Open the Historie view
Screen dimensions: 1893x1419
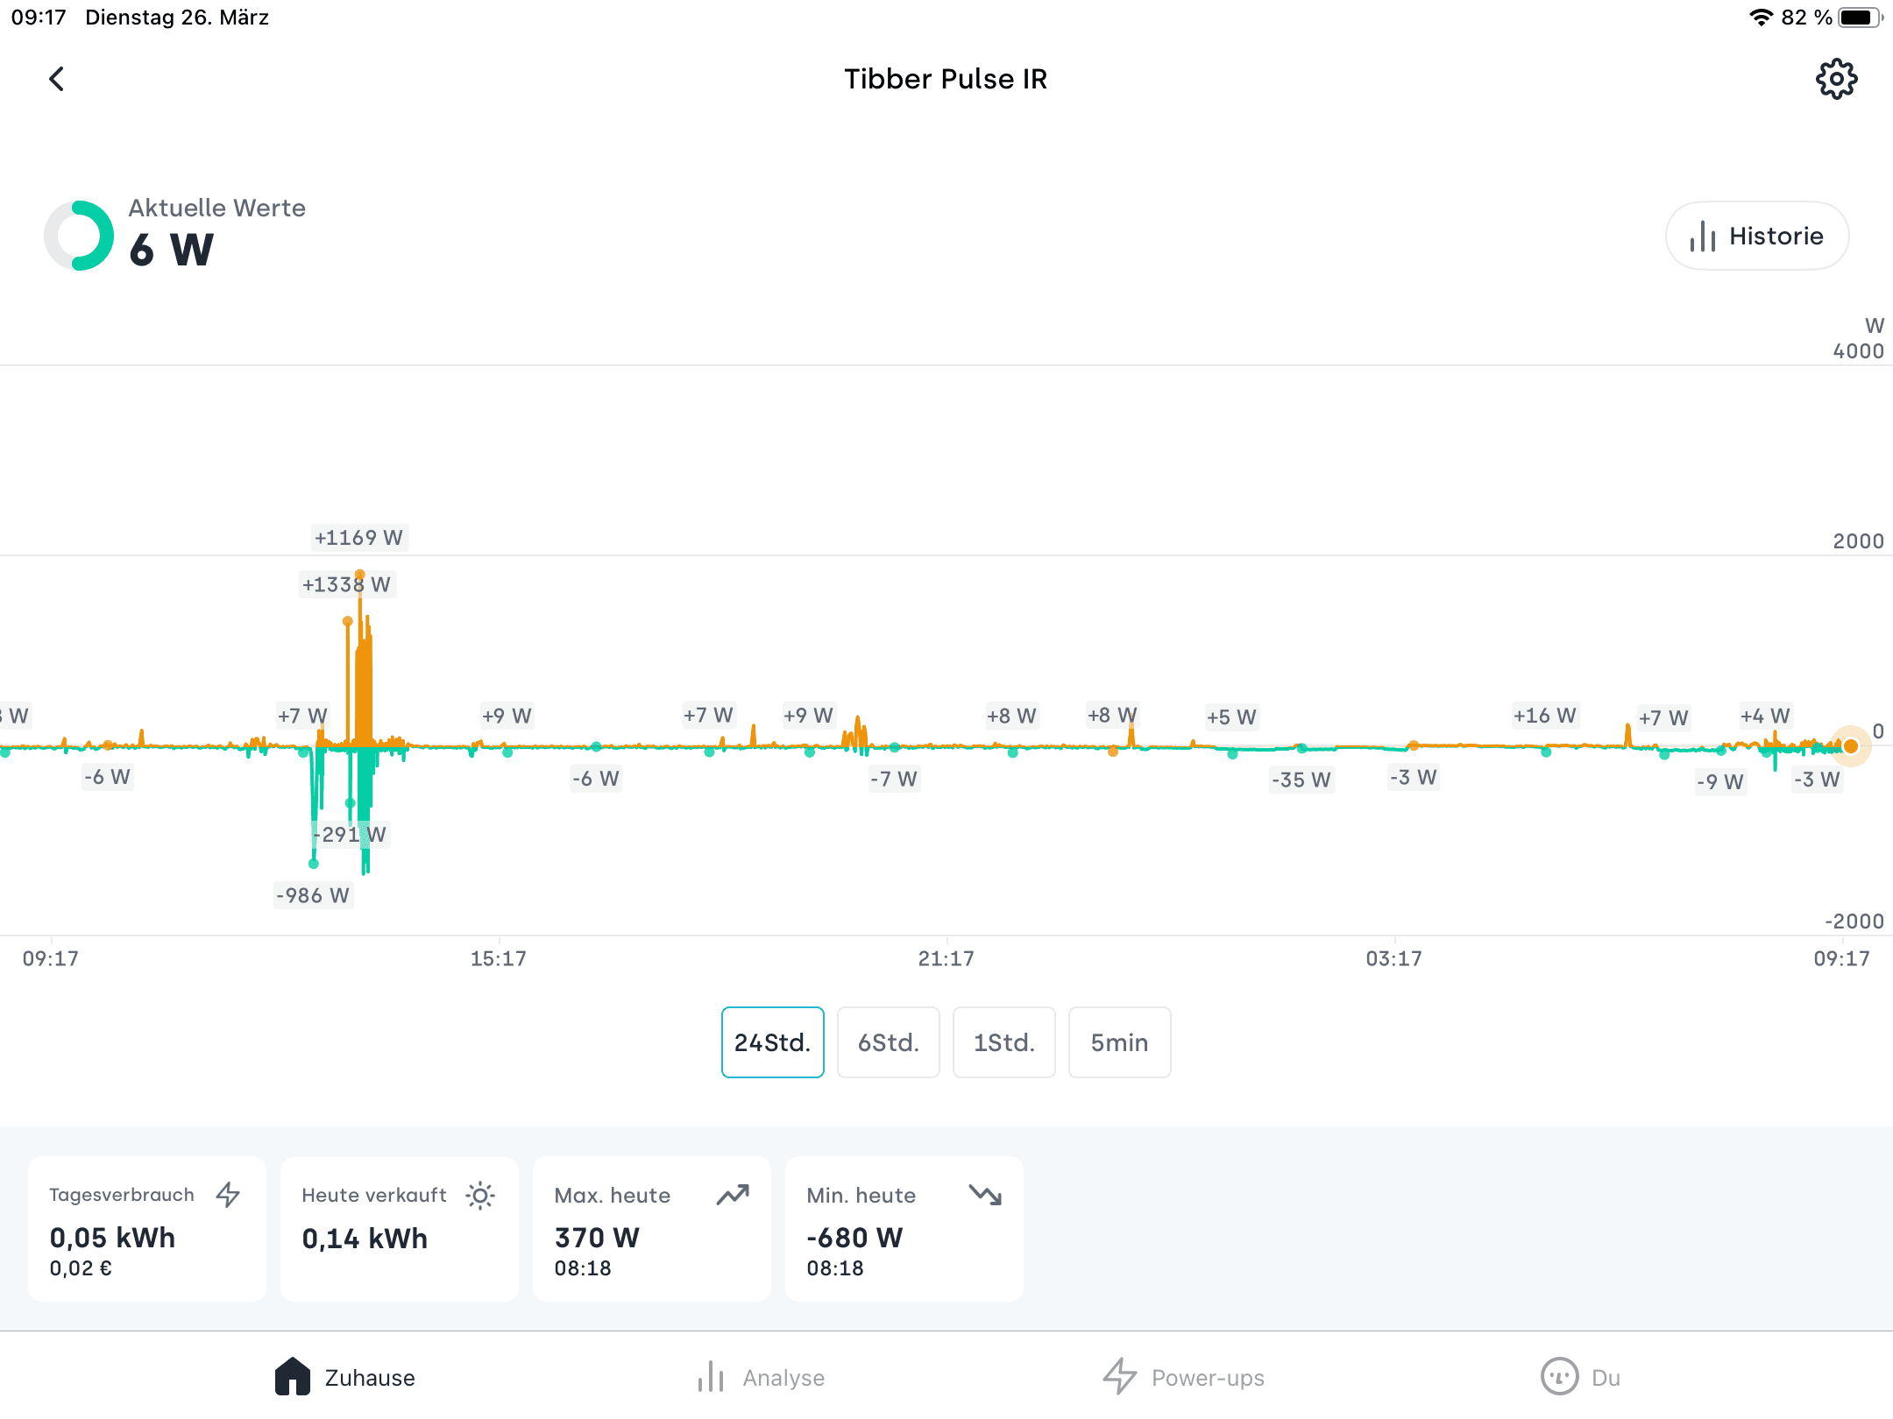1756,236
